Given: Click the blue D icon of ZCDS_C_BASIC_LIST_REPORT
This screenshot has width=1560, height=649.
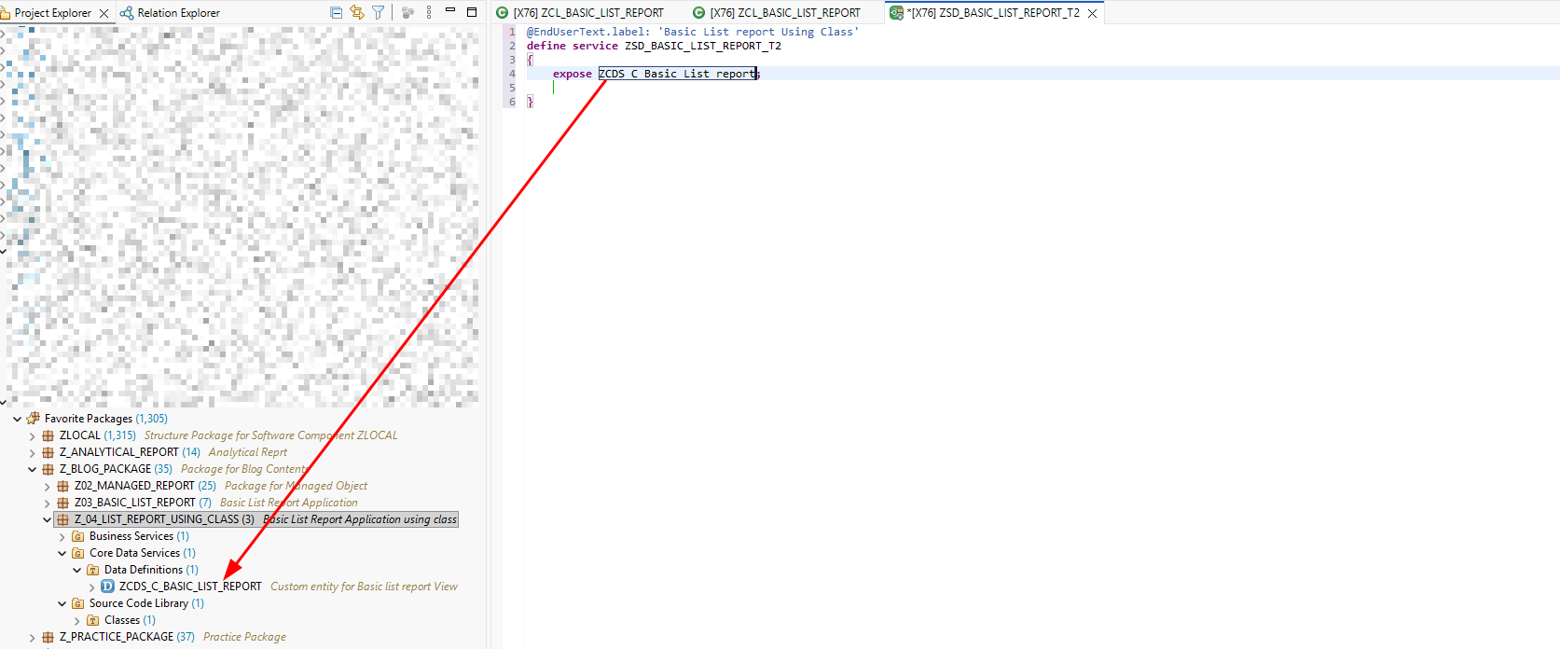Looking at the screenshot, I should click(108, 587).
